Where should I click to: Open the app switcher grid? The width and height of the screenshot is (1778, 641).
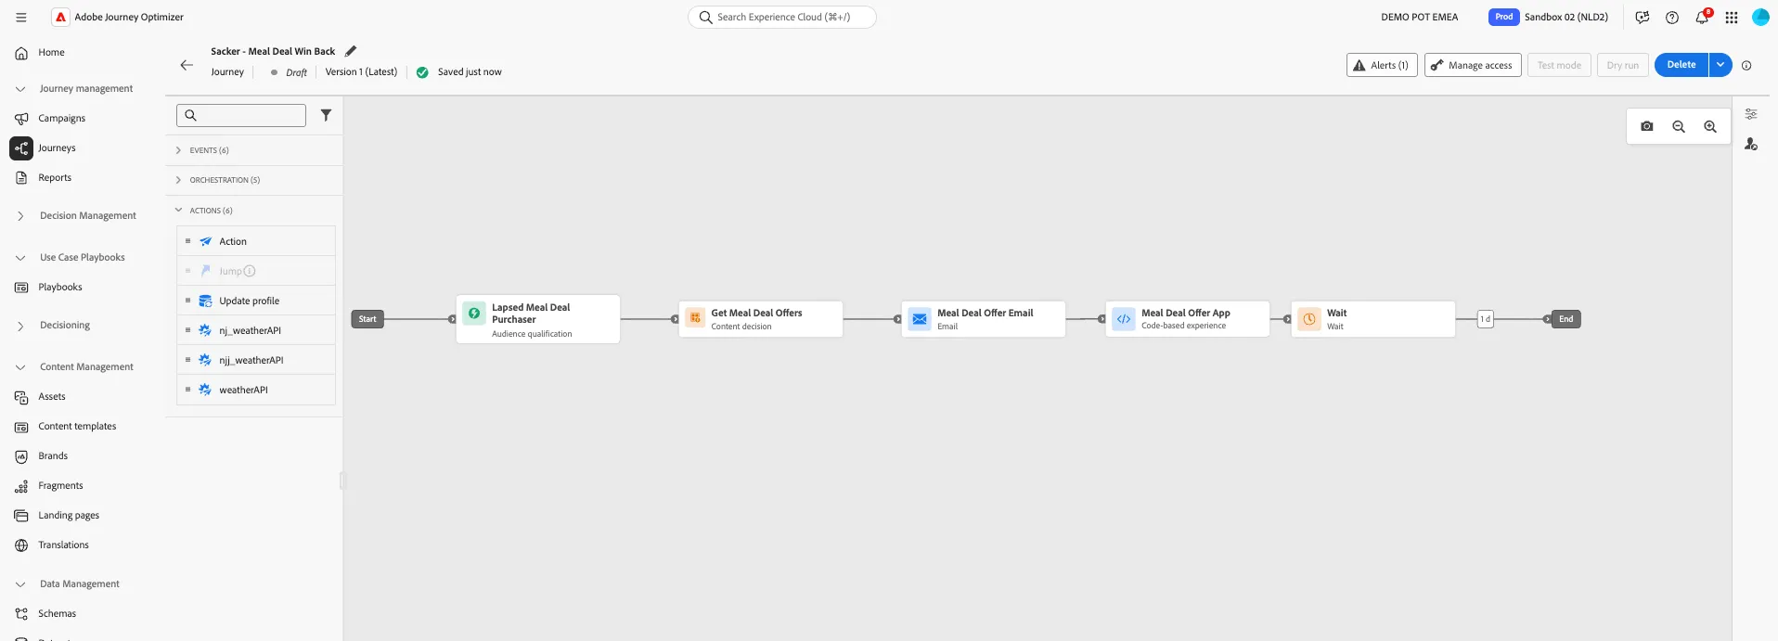point(1732,17)
